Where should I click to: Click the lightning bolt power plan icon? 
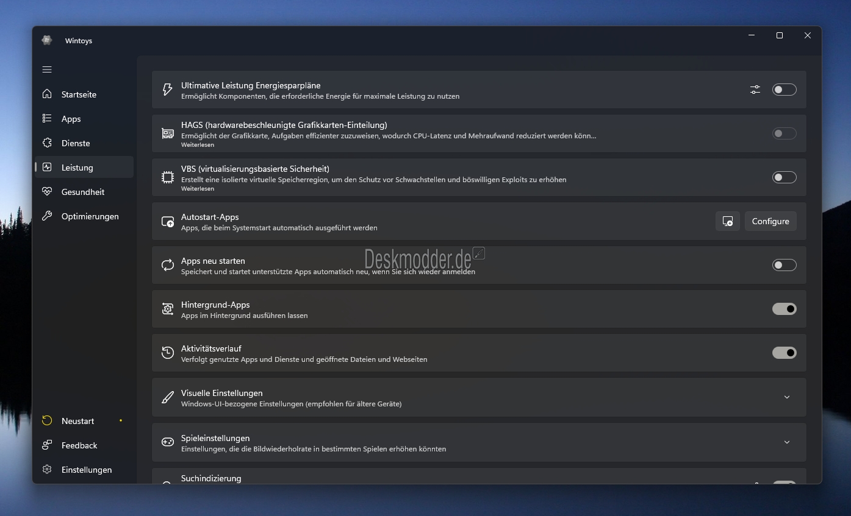[x=167, y=90]
